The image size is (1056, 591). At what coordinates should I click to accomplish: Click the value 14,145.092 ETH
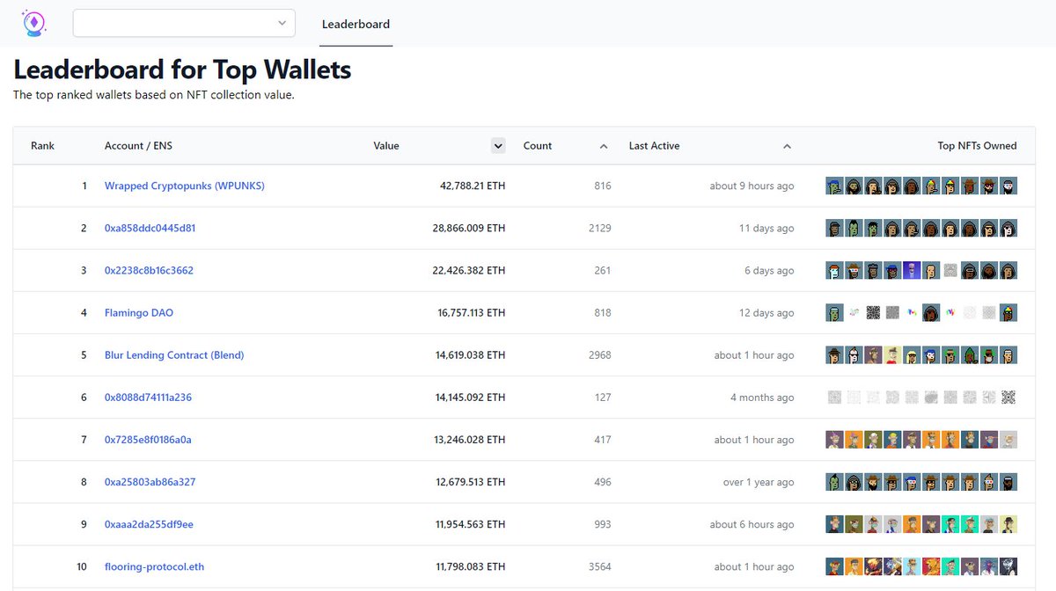[470, 398]
